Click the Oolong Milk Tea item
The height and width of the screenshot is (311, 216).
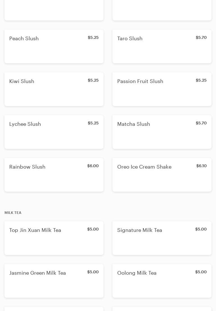(x=162, y=281)
